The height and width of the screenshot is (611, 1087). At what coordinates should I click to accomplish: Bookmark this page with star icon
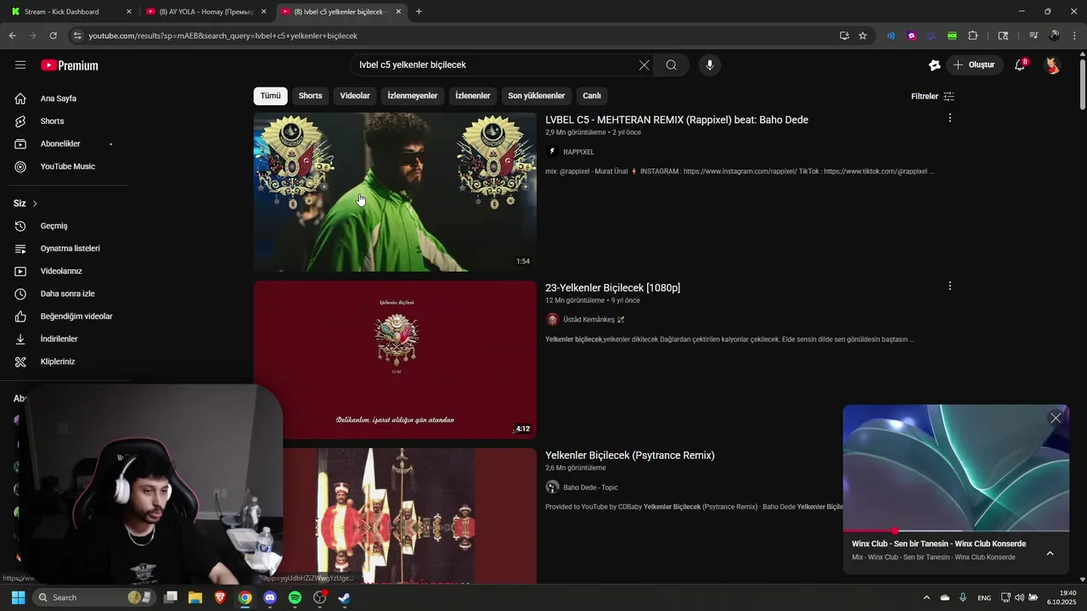(863, 36)
